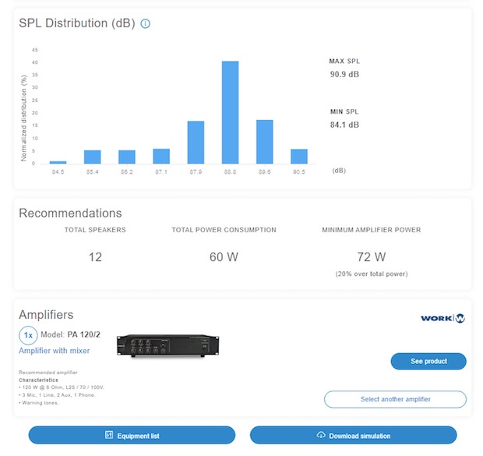Open the Amplifier with mixer link

[x=54, y=351]
